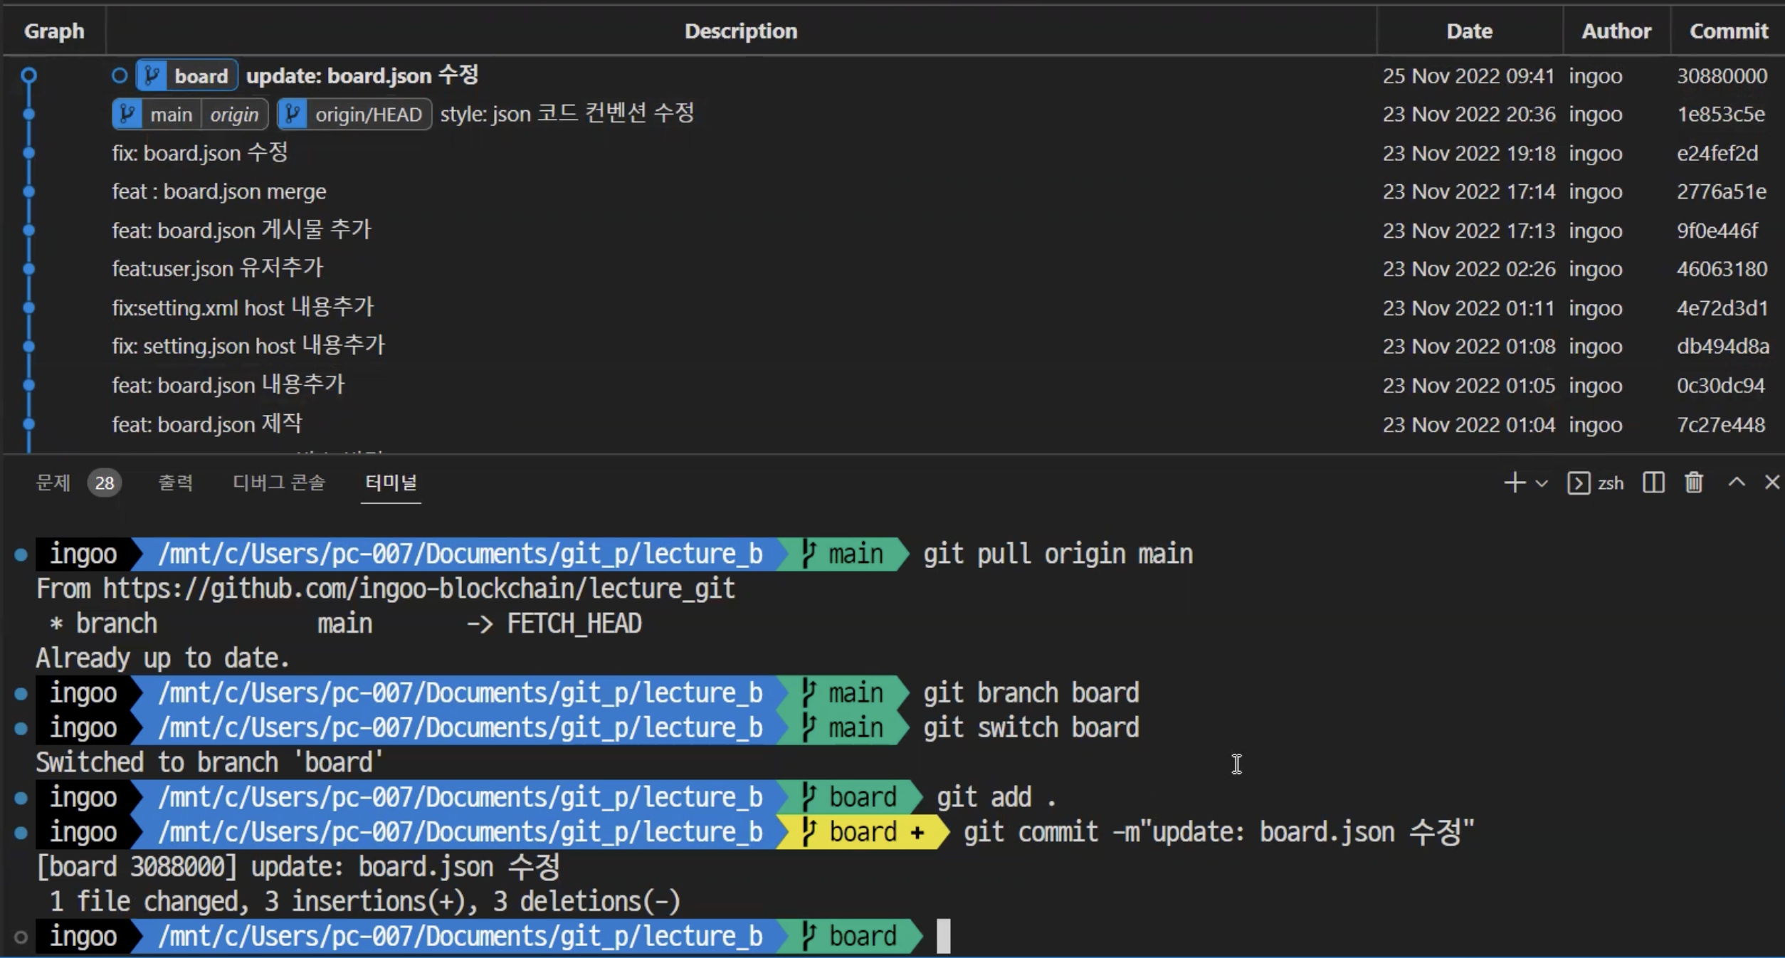Viewport: 1785px width, 958px height.
Task: Select commit 'feat : board.json merge'
Action: [219, 191]
